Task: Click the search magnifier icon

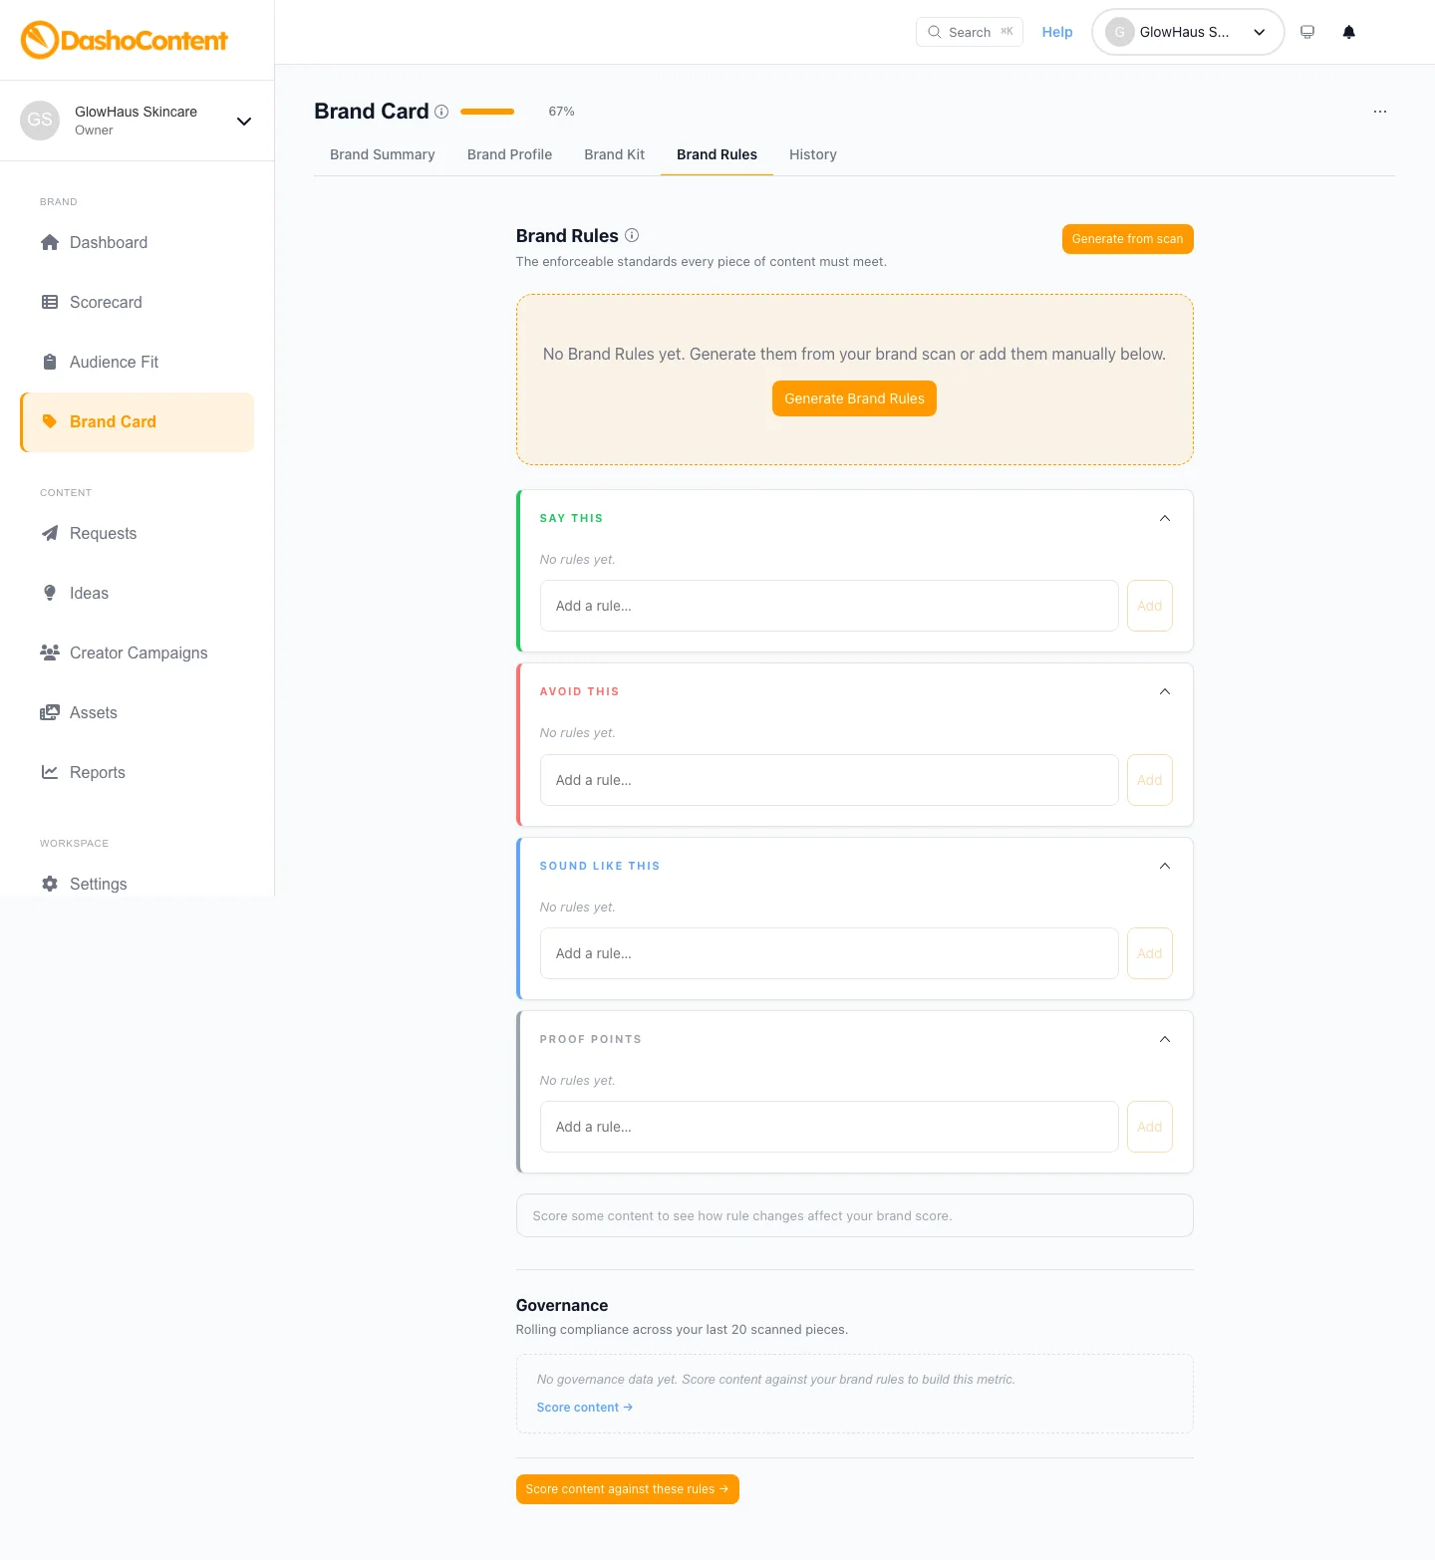Action: [935, 32]
